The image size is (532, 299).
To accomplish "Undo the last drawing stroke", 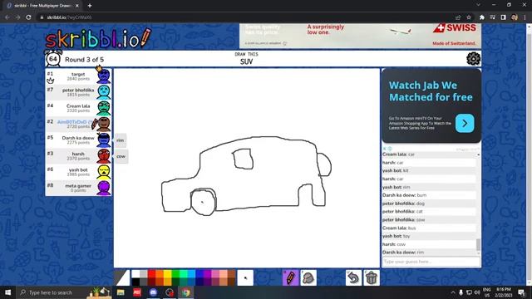I will pyautogui.click(x=353, y=278).
